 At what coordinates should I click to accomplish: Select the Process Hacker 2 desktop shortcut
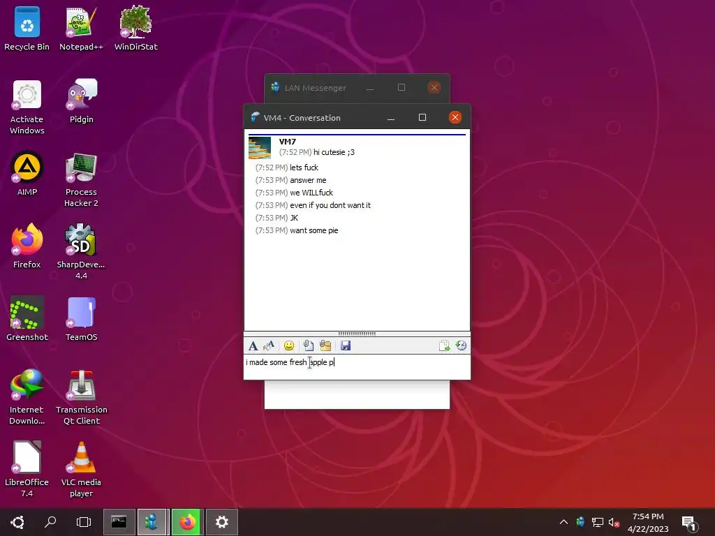coord(81,179)
